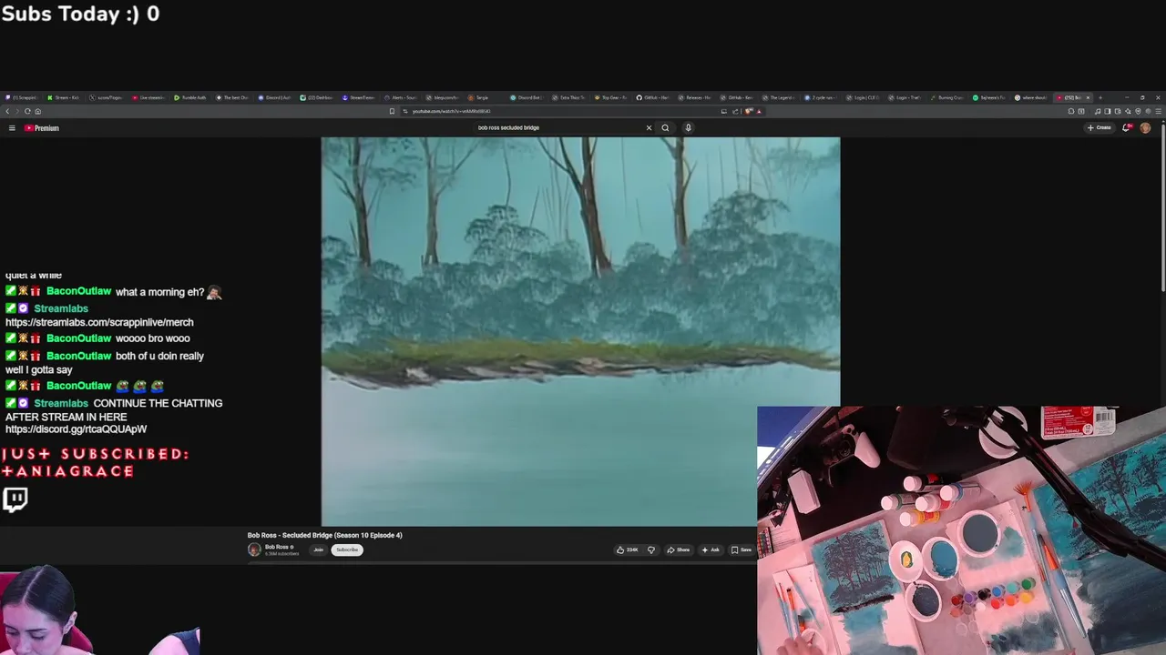Open the YouTube hamburger guide menu
Image resolution: width=1166 pixels, height=655 pixels.
tap(12, 128)
